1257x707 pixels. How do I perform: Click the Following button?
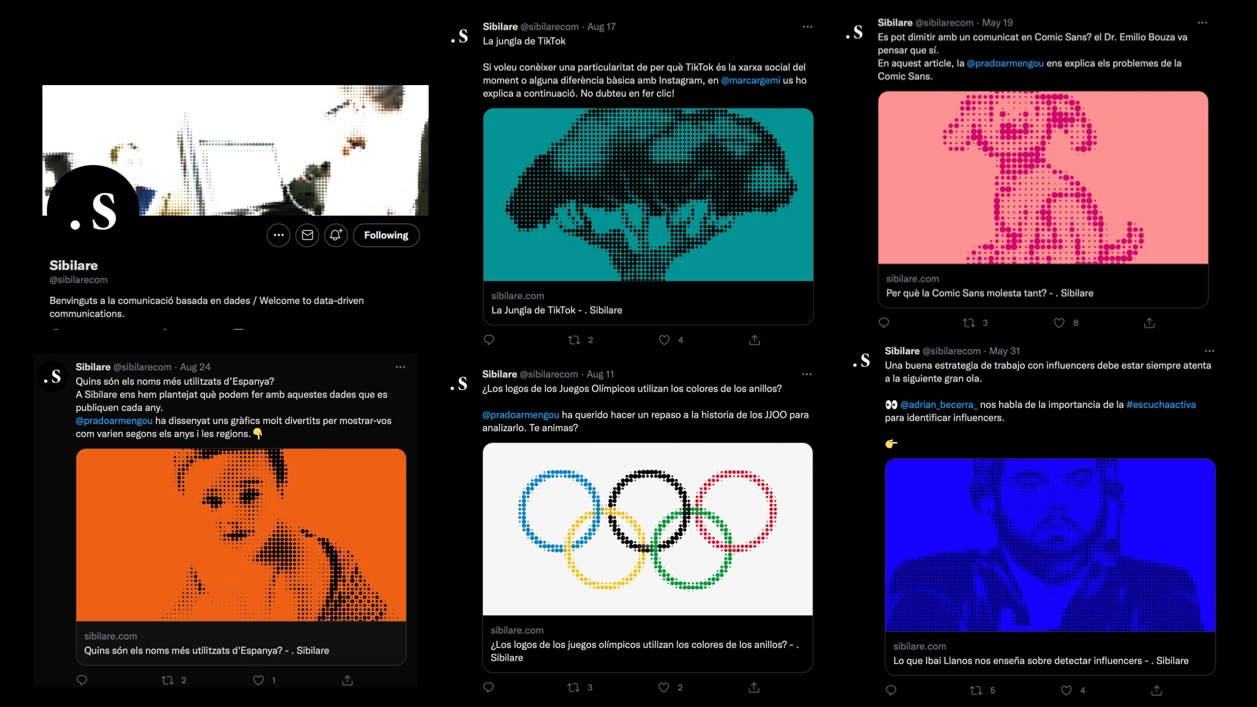(386, 235)
